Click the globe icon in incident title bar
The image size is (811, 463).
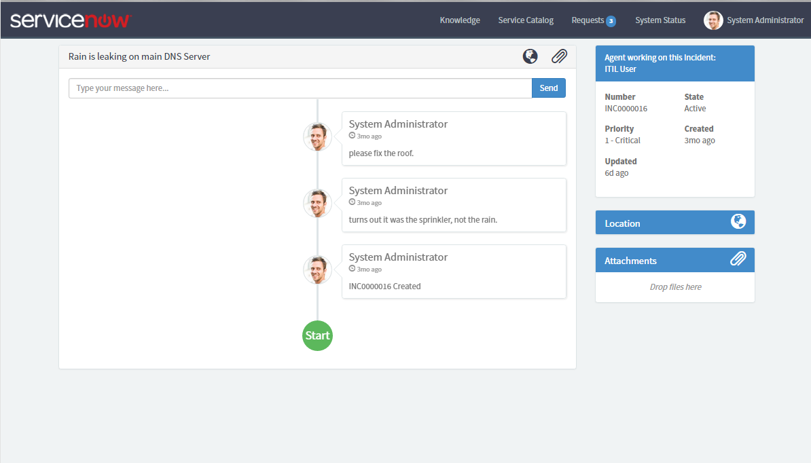(530, 56)
